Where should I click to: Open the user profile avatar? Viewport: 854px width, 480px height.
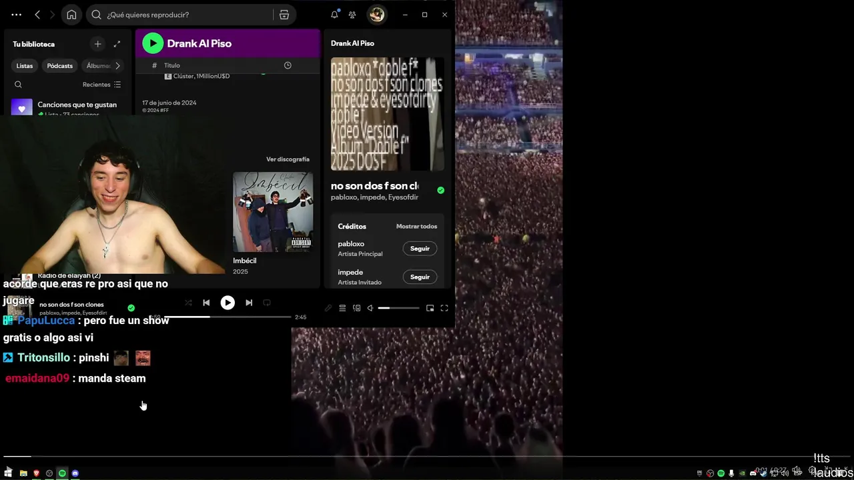click(x=377, y=15)
